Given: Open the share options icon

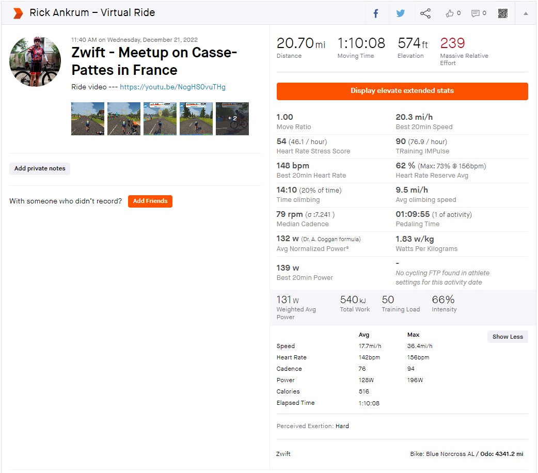Looking at the screenshot, I should coord(425,13).
